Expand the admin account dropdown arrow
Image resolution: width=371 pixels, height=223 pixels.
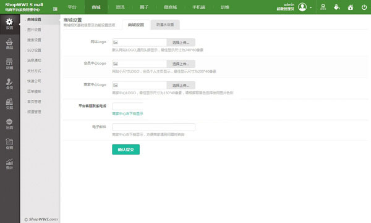[x=310, y=7]
